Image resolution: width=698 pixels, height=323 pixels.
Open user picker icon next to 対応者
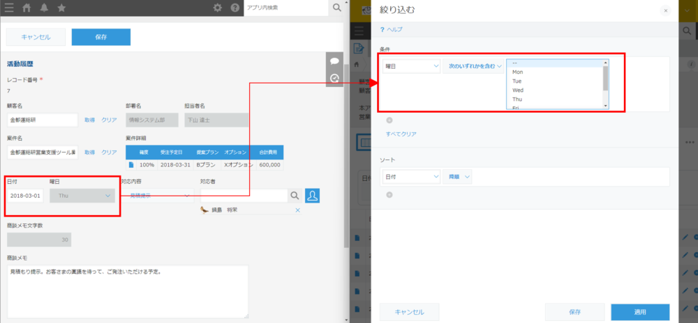313,196
